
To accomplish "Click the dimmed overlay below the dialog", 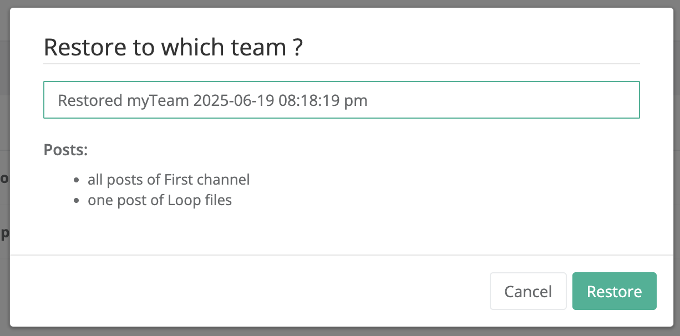I will (x=340, y=332).
